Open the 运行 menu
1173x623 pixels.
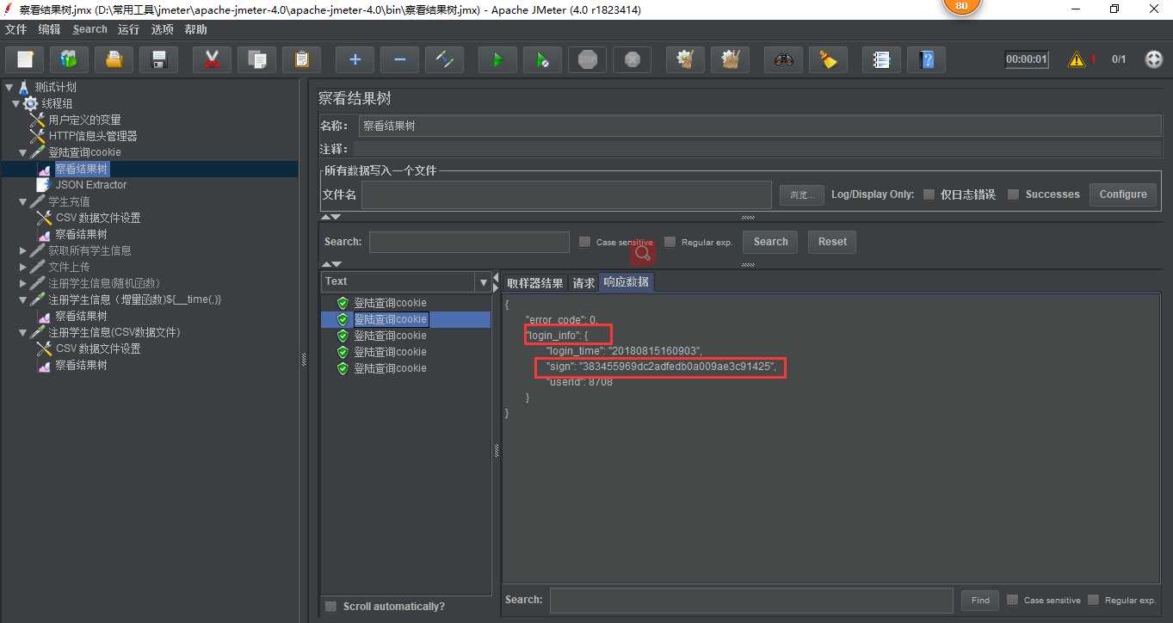coord(128,29)
